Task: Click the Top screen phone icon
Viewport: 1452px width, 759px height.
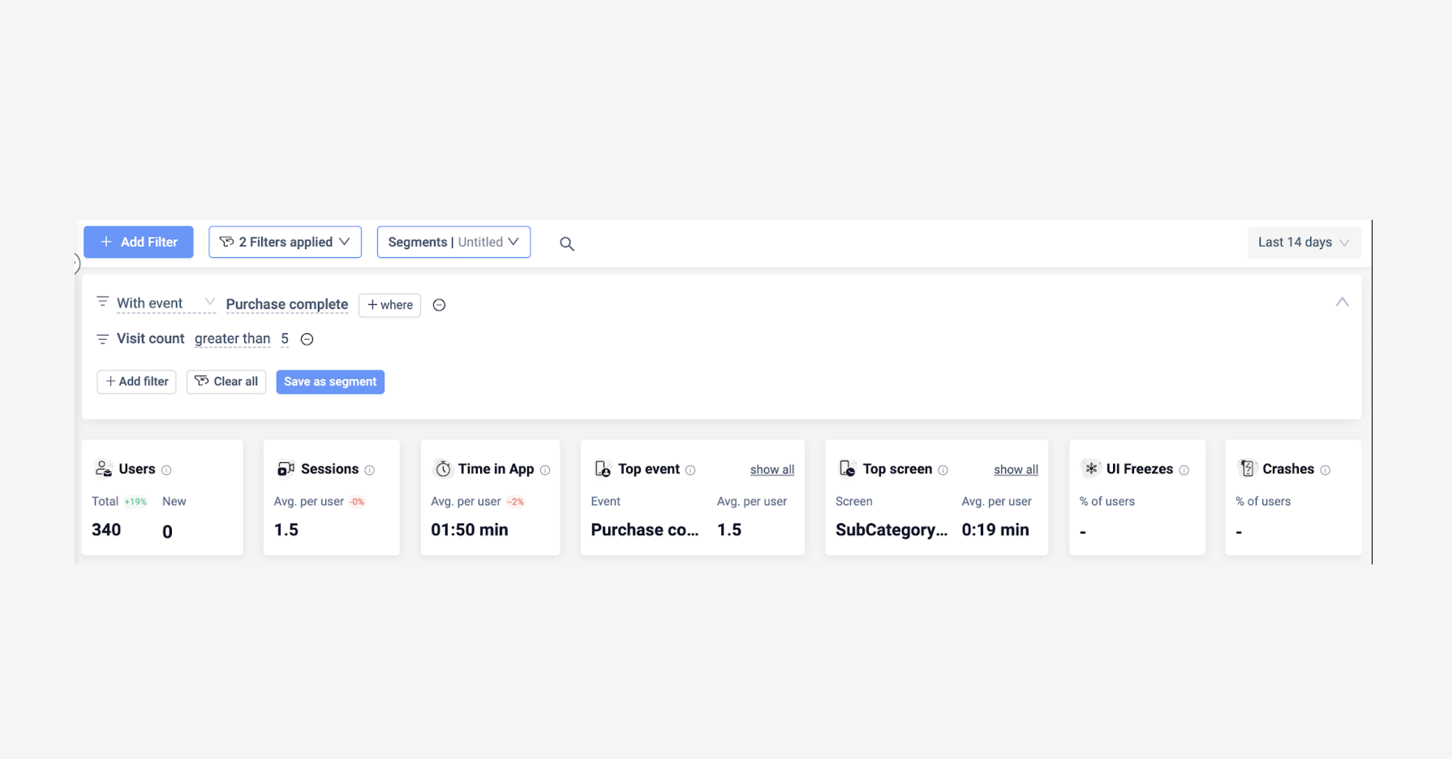Action: coord(847,468)
